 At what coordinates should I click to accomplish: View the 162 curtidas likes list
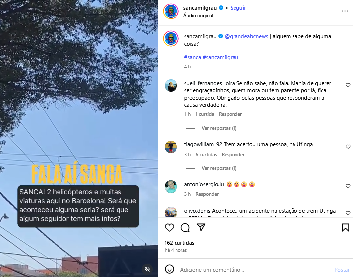pos(179,243)
